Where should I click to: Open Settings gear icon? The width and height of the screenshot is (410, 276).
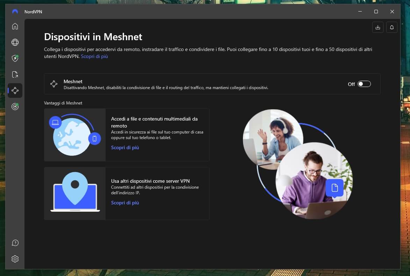tap(15, 259)
